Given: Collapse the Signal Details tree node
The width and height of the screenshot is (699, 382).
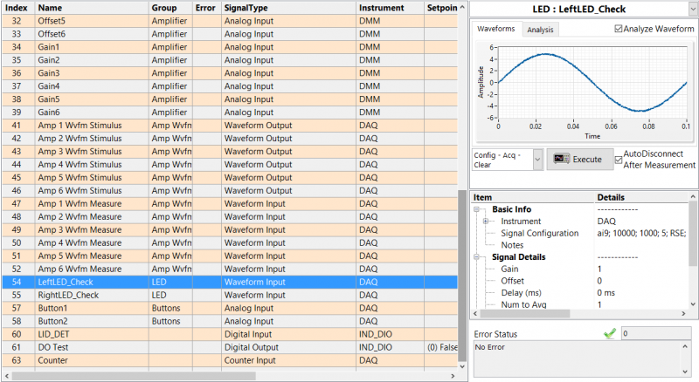Looking at the screenshot, I should point(476,257).
